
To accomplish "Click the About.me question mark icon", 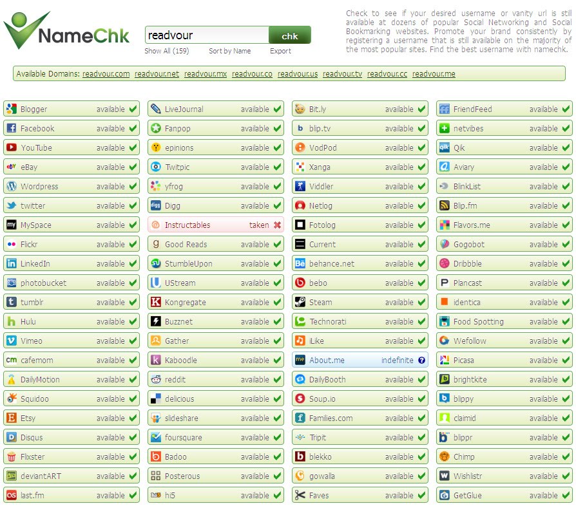I will pyautogui.click(x=422, y=361).
